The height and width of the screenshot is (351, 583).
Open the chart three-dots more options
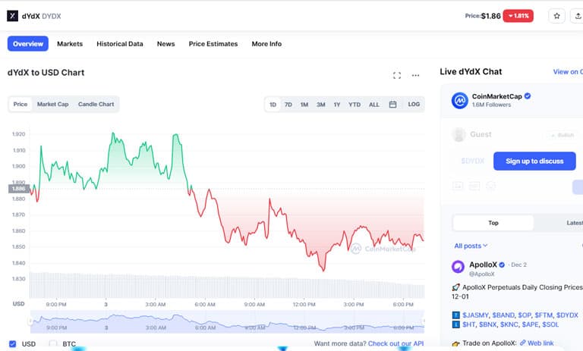point(415,75)
